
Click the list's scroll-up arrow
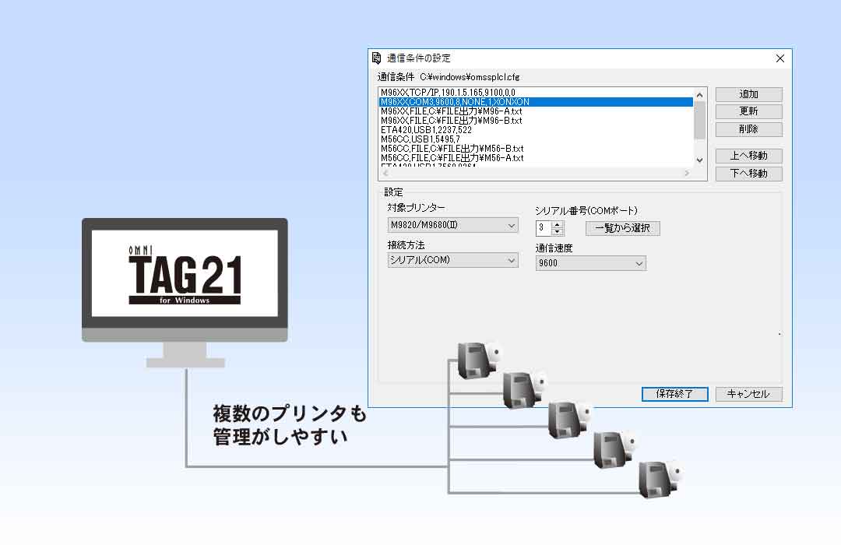699,95
